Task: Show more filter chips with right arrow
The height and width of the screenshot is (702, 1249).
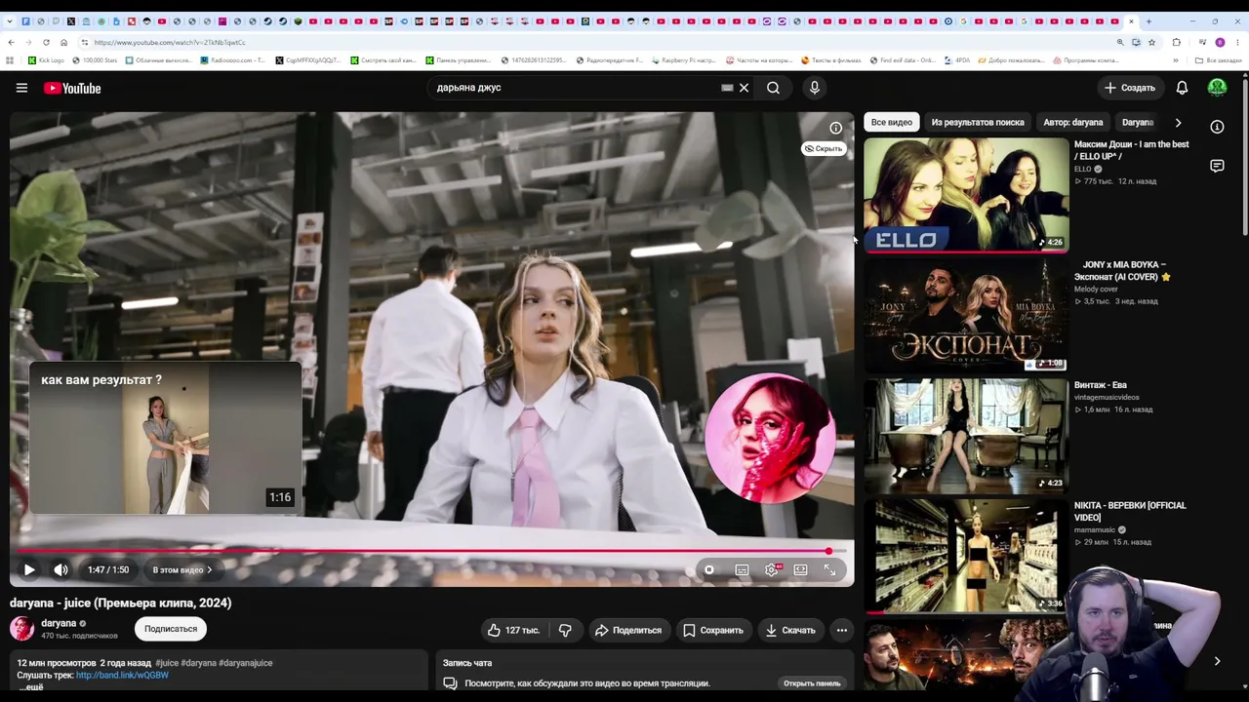Action: pyautogui.click(x=1178, y=122)
